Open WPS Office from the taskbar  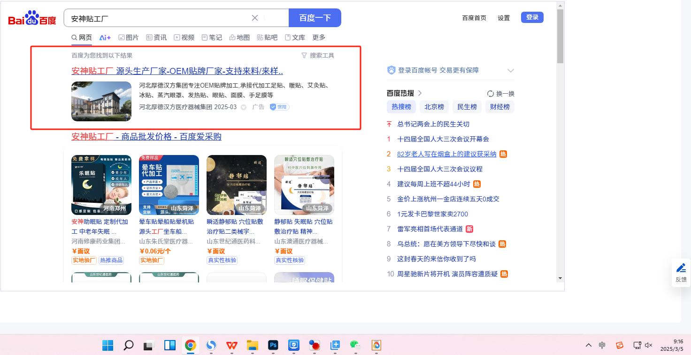pos(231,345)
